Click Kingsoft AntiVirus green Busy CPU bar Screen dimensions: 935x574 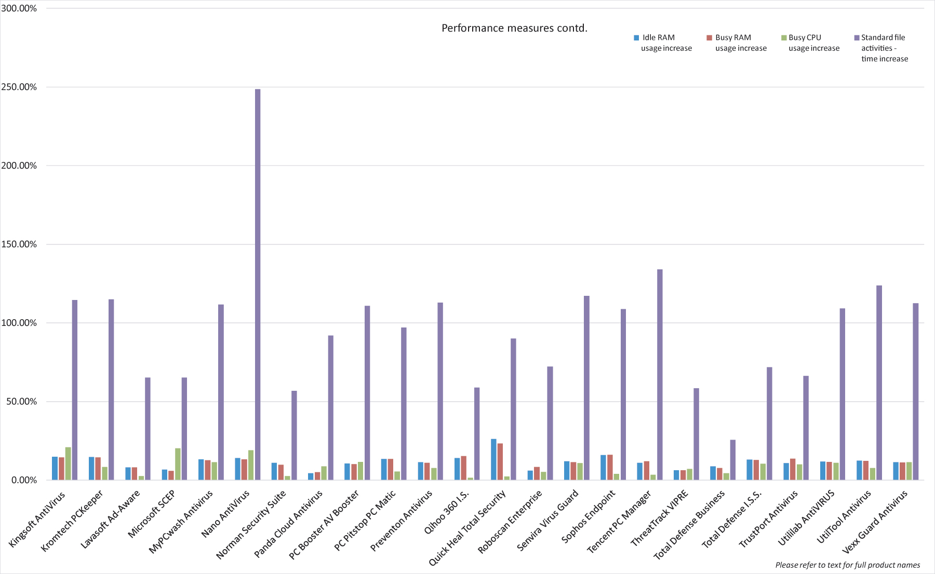[x=68, y=463]
